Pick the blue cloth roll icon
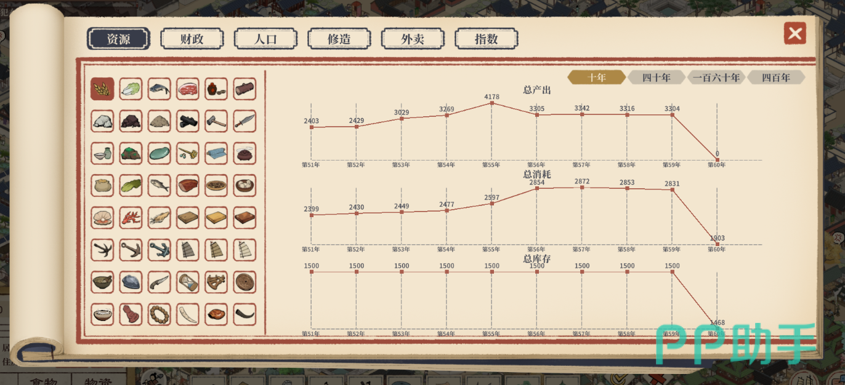 (x=216, y=153)
